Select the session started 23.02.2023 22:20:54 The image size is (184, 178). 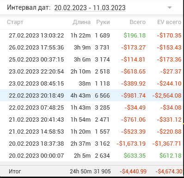coord(92,72)
